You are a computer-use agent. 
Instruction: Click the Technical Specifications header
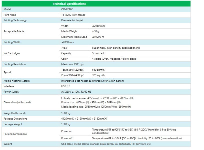pos(69,4)
